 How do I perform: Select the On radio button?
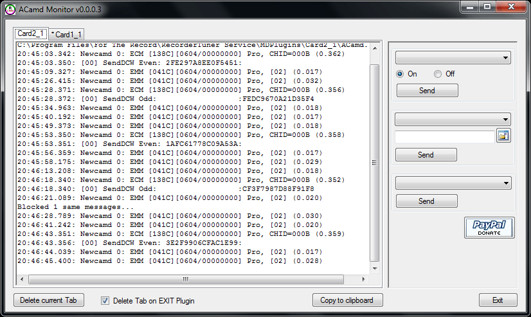[x=400, y=74]
